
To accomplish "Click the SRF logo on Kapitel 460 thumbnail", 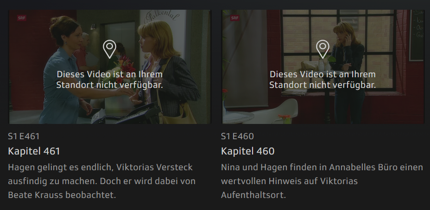I will (x=235, y=18).
